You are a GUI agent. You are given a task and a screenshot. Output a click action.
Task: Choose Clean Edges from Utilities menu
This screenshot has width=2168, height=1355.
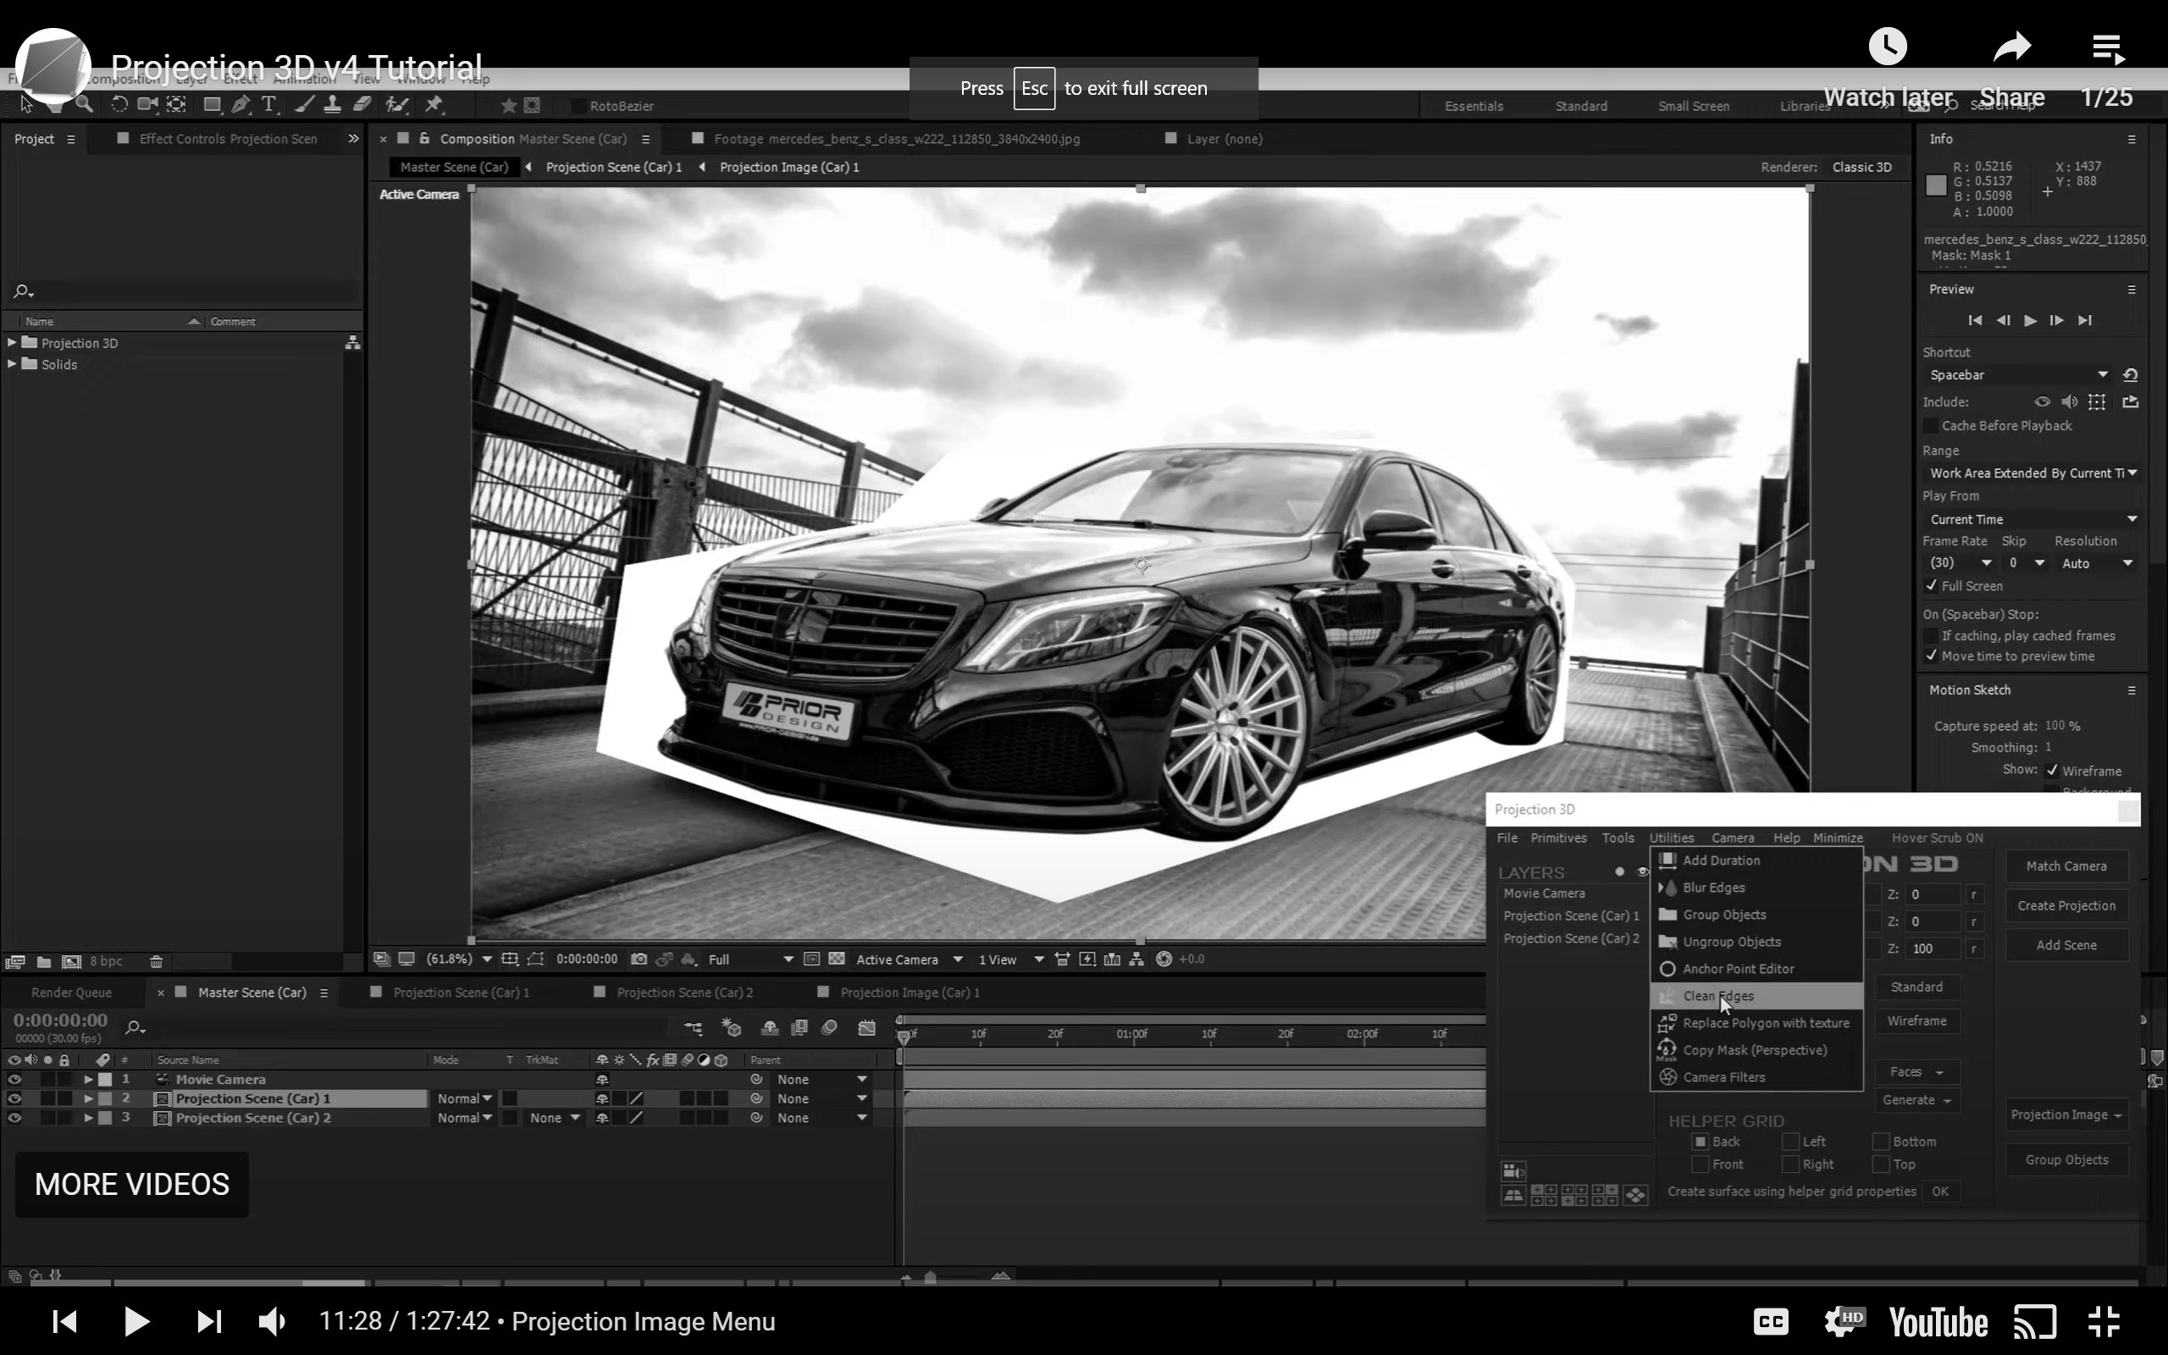(1756, 996)
